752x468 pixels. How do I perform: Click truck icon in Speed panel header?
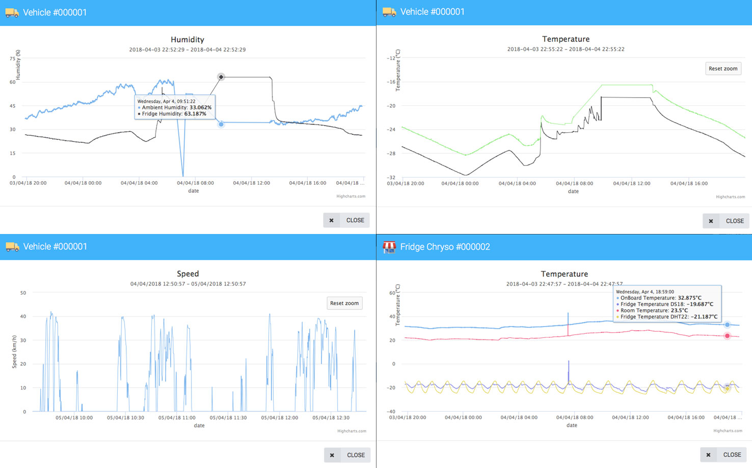click(12, 247)
